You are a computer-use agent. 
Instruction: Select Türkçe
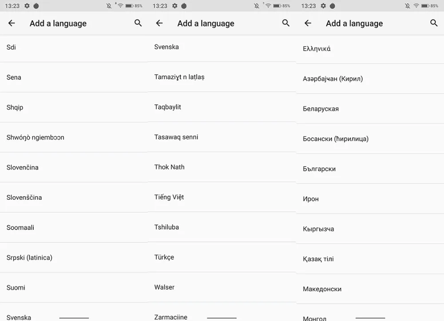(222, 257)
